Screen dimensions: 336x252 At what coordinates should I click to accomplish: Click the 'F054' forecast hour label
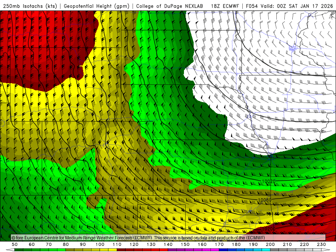point(252,6)
